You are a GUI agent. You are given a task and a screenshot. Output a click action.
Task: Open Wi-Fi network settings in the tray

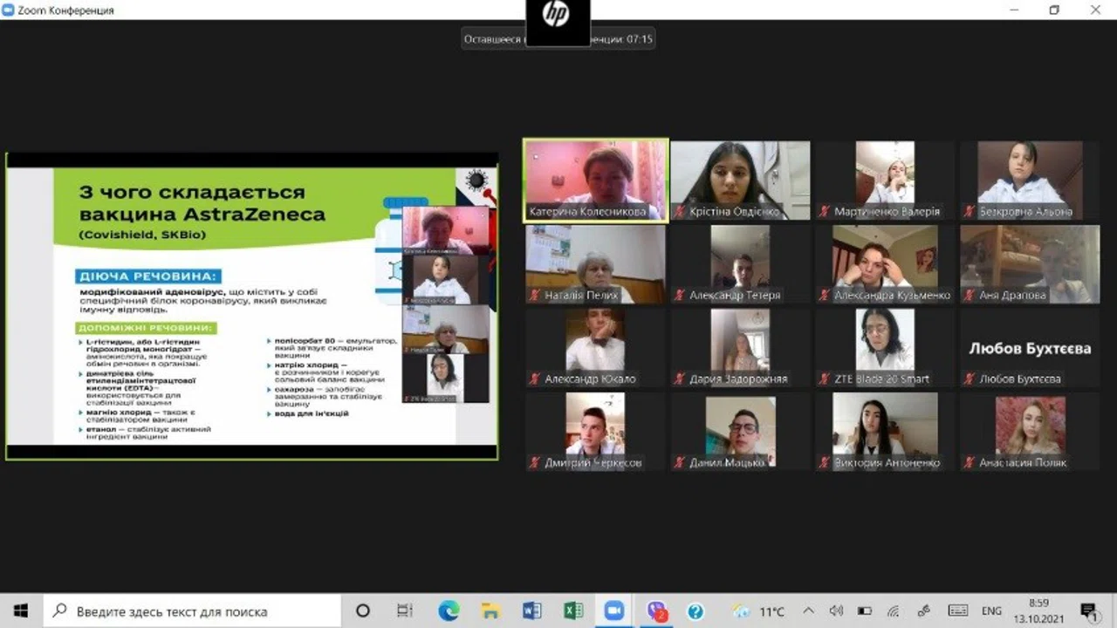894,611
